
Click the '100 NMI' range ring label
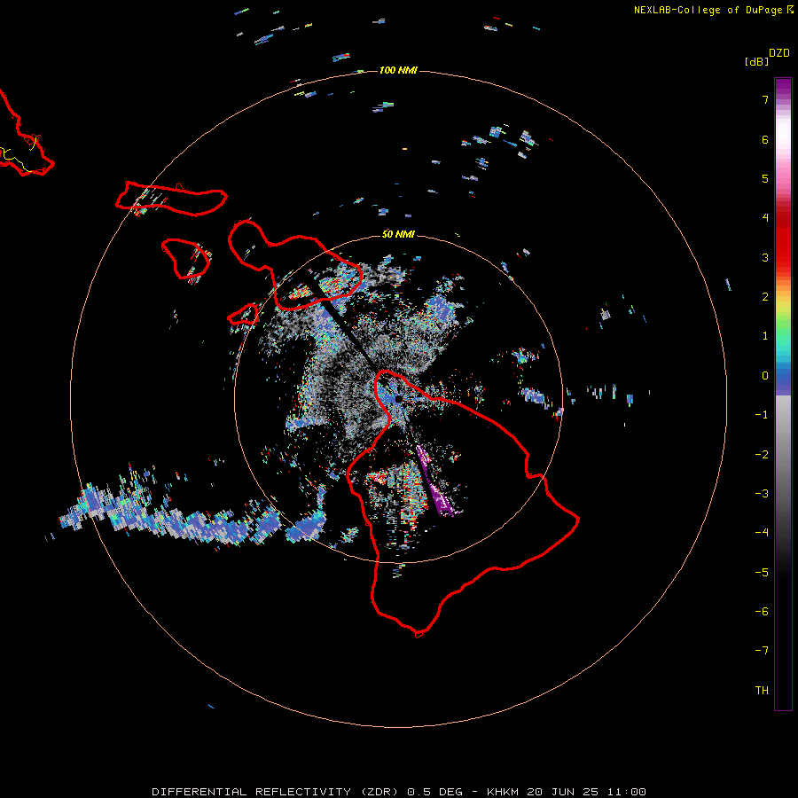[x=398, y=70]
